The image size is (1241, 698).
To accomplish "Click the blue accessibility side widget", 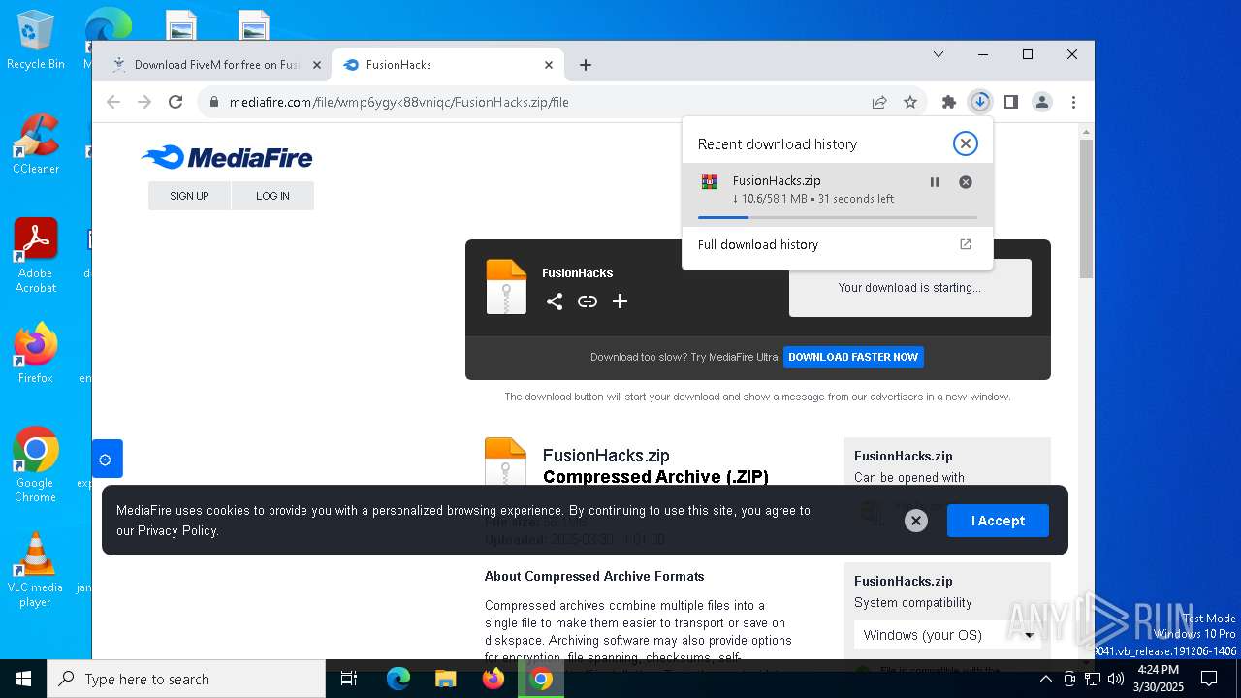I will [107, 459].
